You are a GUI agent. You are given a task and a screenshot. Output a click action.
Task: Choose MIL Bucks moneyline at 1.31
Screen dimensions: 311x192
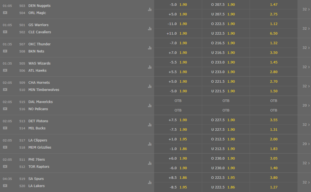coord(273,129)
